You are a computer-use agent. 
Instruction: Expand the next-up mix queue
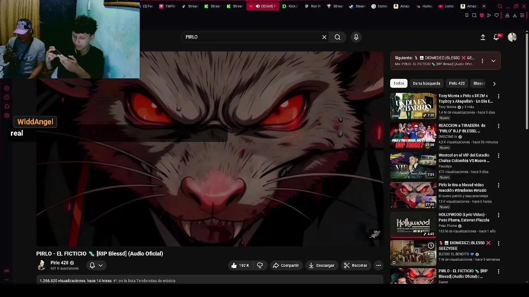493,61
